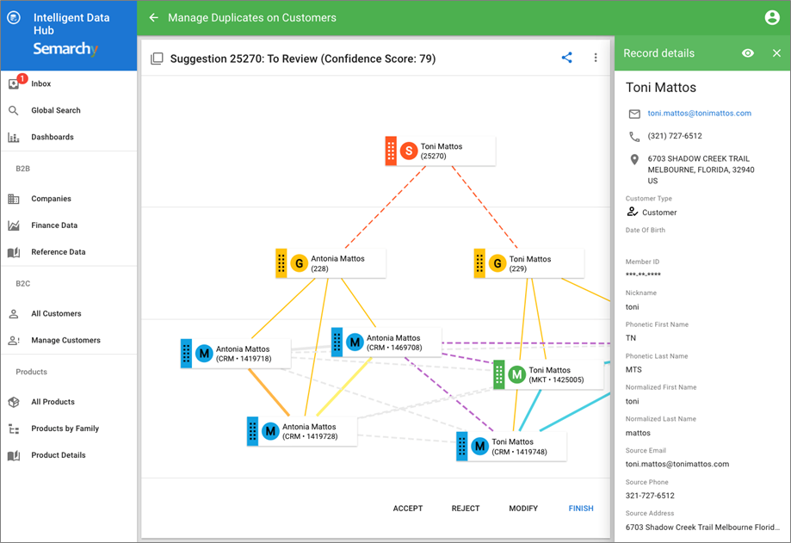Screen dimensions: 791x543
Task: Click the phone icon in Record details
Action: 634,136
